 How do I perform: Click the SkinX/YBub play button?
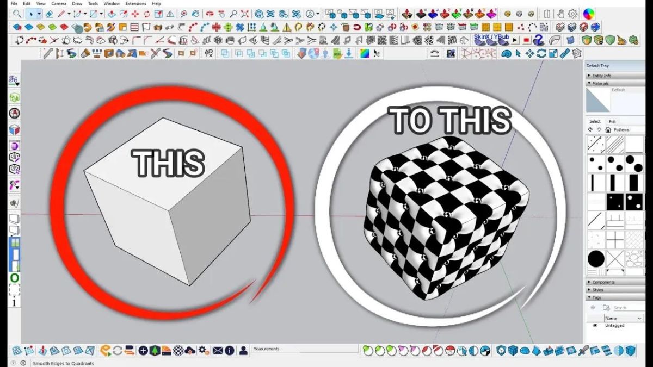point(515,40)
